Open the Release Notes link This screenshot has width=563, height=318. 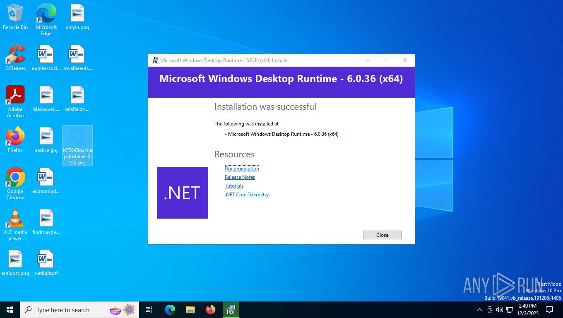tap(240, 177)
